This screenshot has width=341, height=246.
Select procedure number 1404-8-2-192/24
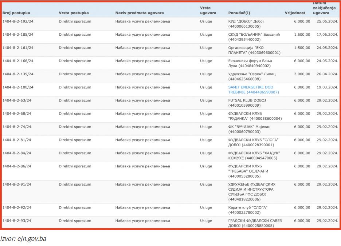(18, 21)
